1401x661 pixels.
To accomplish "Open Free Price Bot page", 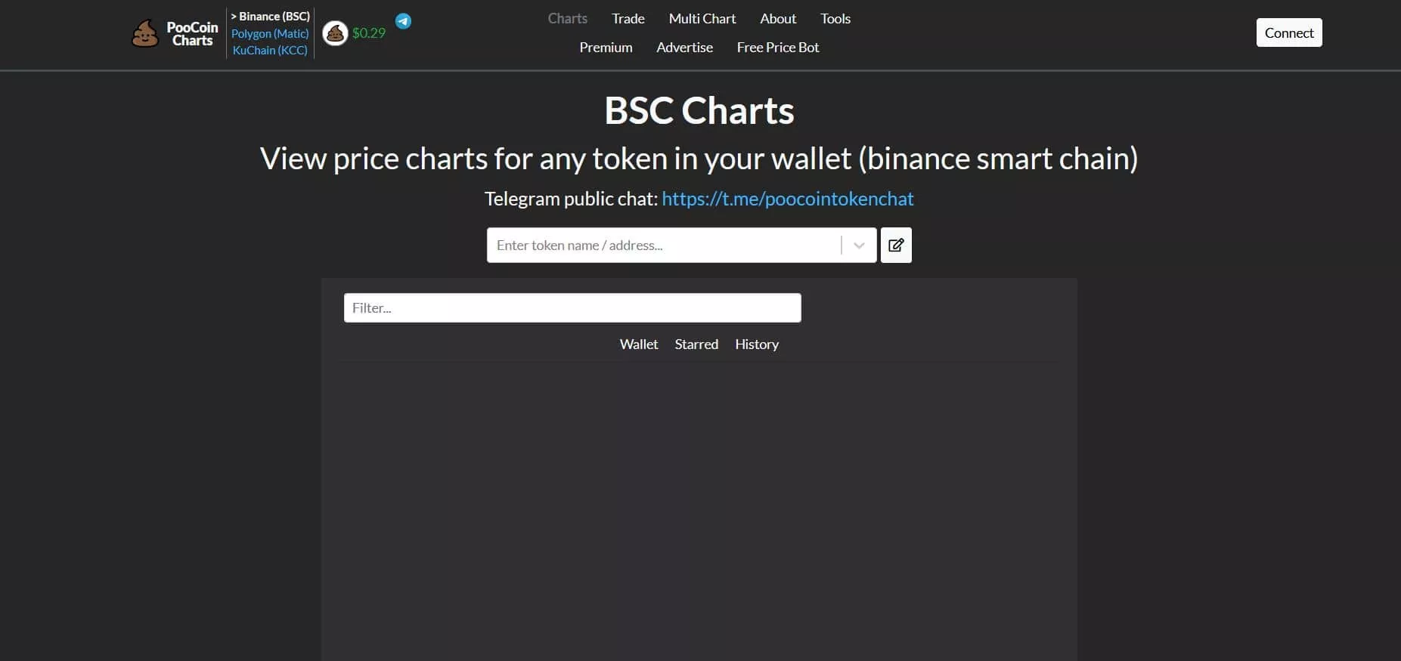I will 777,48.
